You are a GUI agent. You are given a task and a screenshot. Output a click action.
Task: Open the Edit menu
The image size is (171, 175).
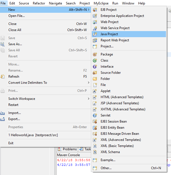pyautogui.click(x=12, y=3)
